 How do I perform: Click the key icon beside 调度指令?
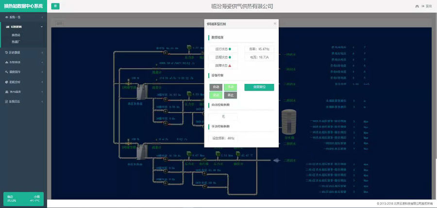(x=7, y=72)
